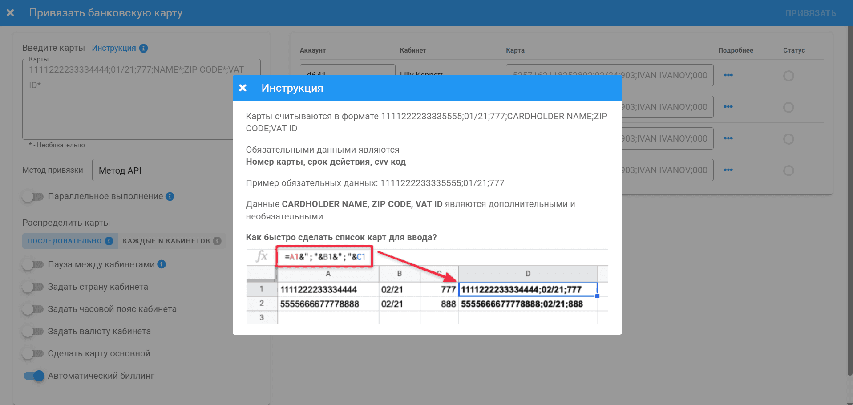Open details dots in second card row

point(728,107)
